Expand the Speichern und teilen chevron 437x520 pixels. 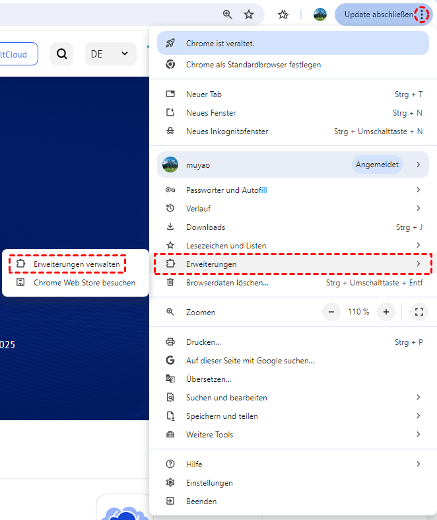tap(419, 416)
